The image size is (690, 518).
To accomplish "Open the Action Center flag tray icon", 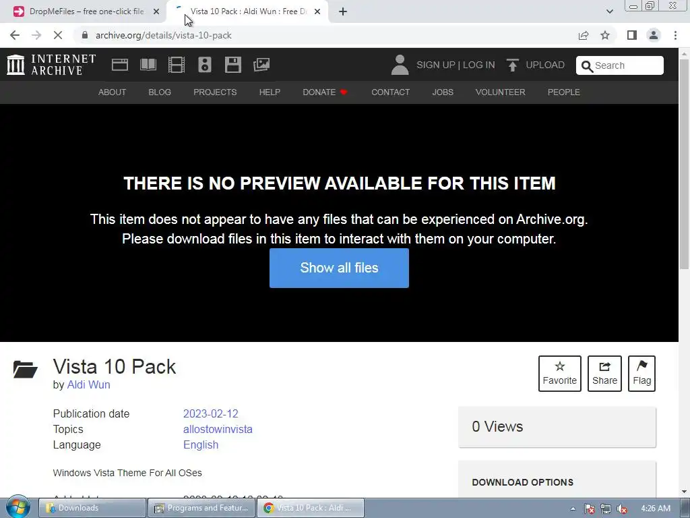I will pos(590,509).
